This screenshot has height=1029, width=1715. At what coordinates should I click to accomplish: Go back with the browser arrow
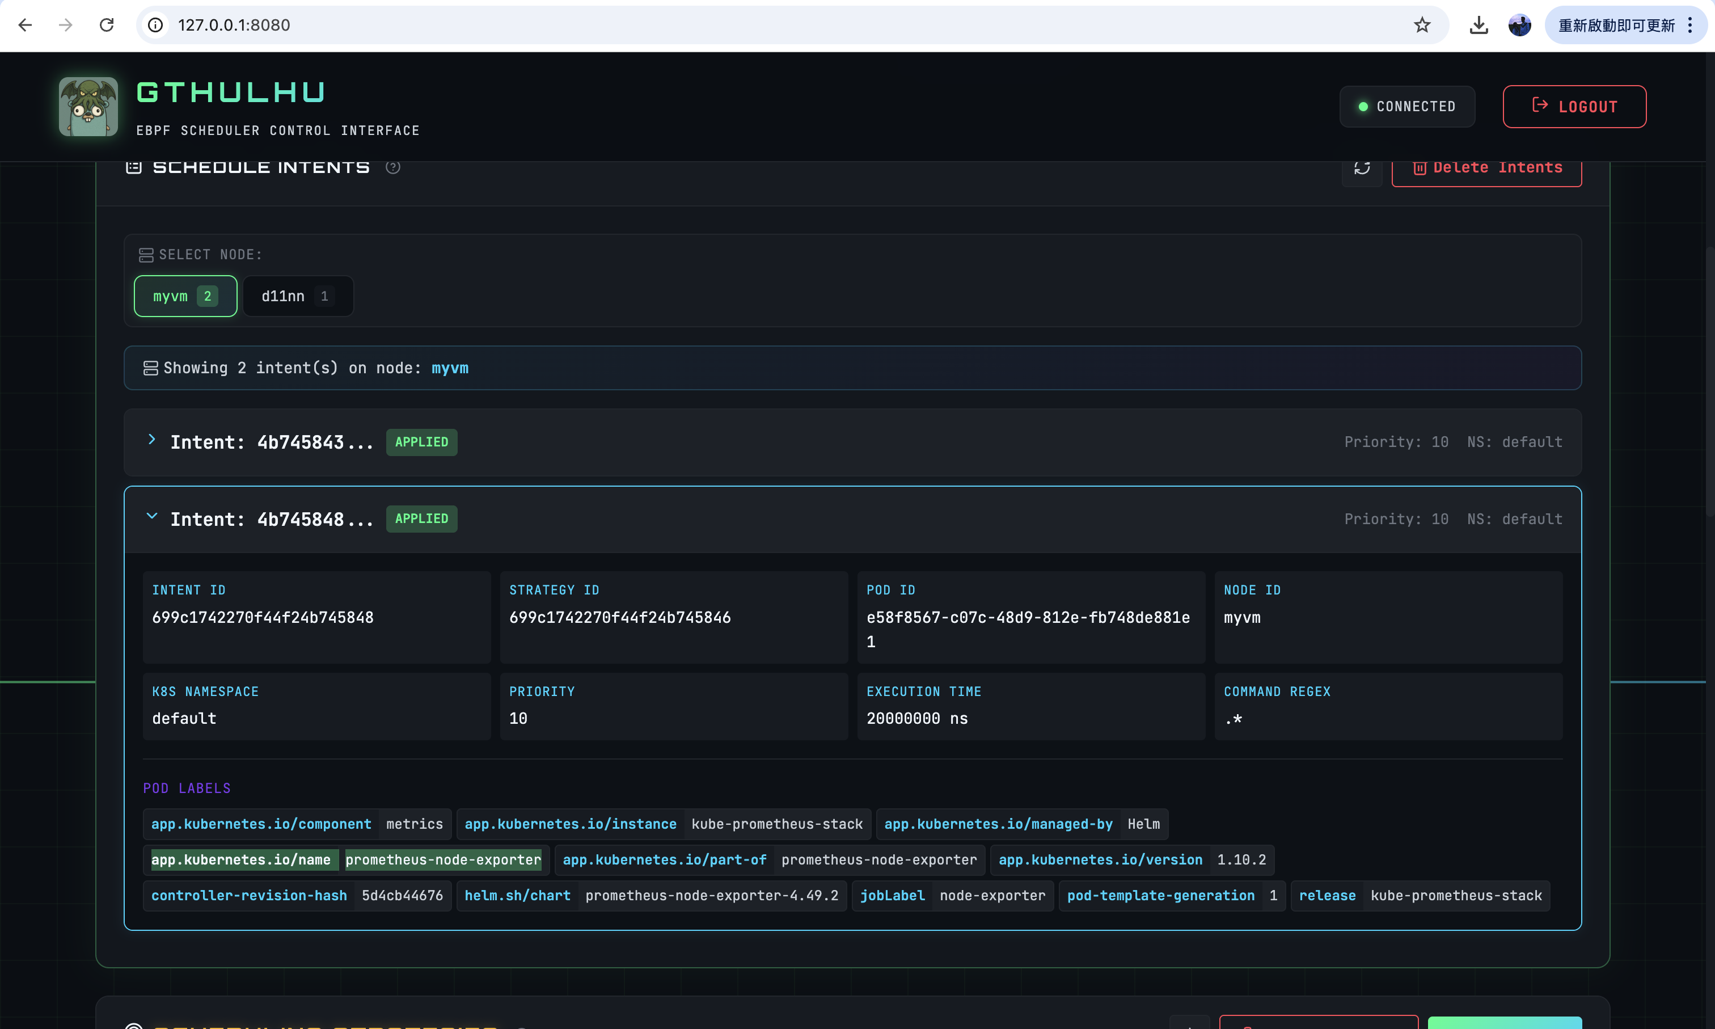tap(25, 25)
